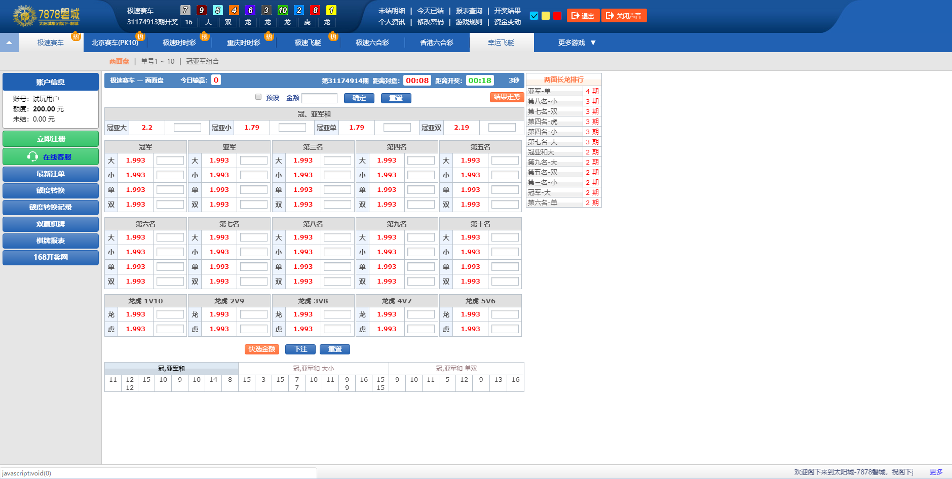Collapse the game tabs with the up arrow
This screenshot has width=952, height=479.
pyautogui.click(x=9, y=43)
